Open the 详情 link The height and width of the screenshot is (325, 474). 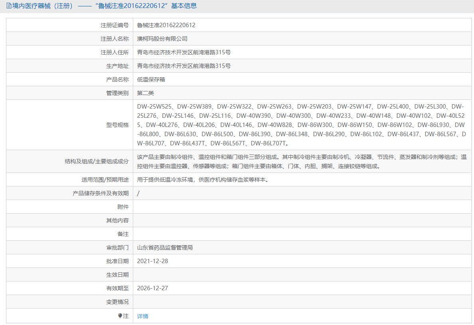[143, 316]
